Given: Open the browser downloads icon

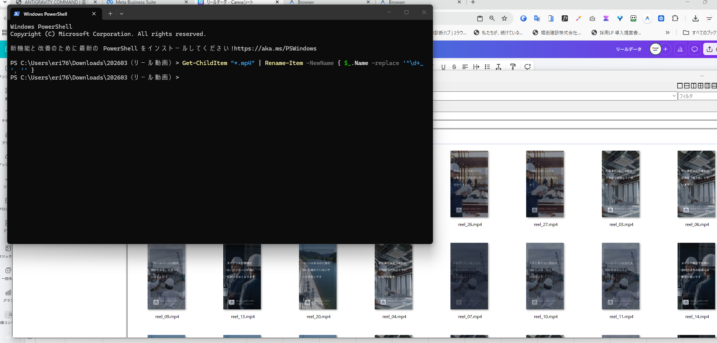Looking at the screenshot, I should point(696,18).
